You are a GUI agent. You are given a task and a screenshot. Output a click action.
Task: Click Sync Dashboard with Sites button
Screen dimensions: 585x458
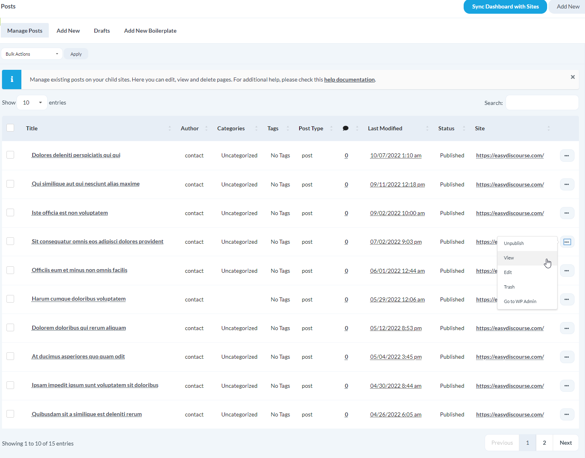505,6
